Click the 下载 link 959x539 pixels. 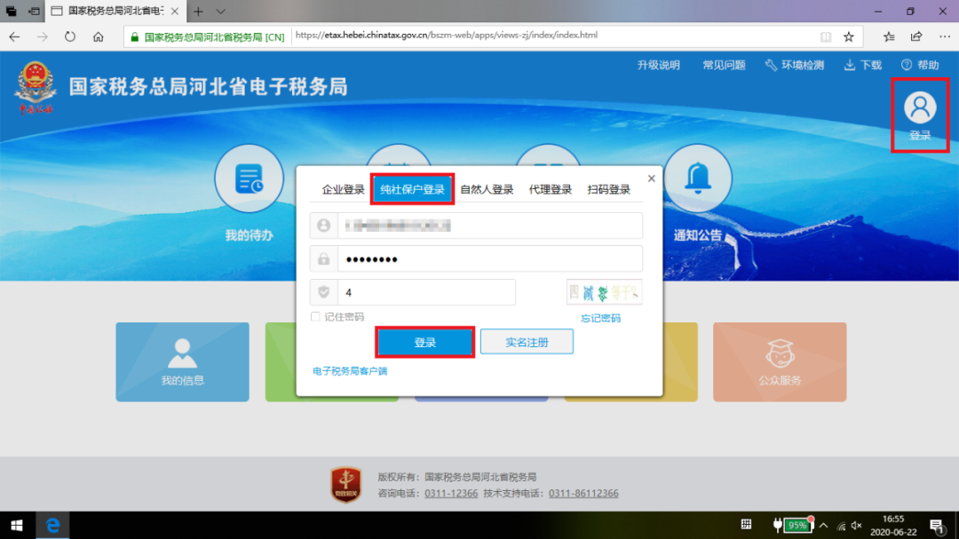click(x=863, y=65)
